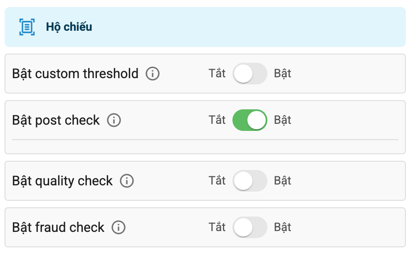Enable the fraud check switch

(249, 228)
